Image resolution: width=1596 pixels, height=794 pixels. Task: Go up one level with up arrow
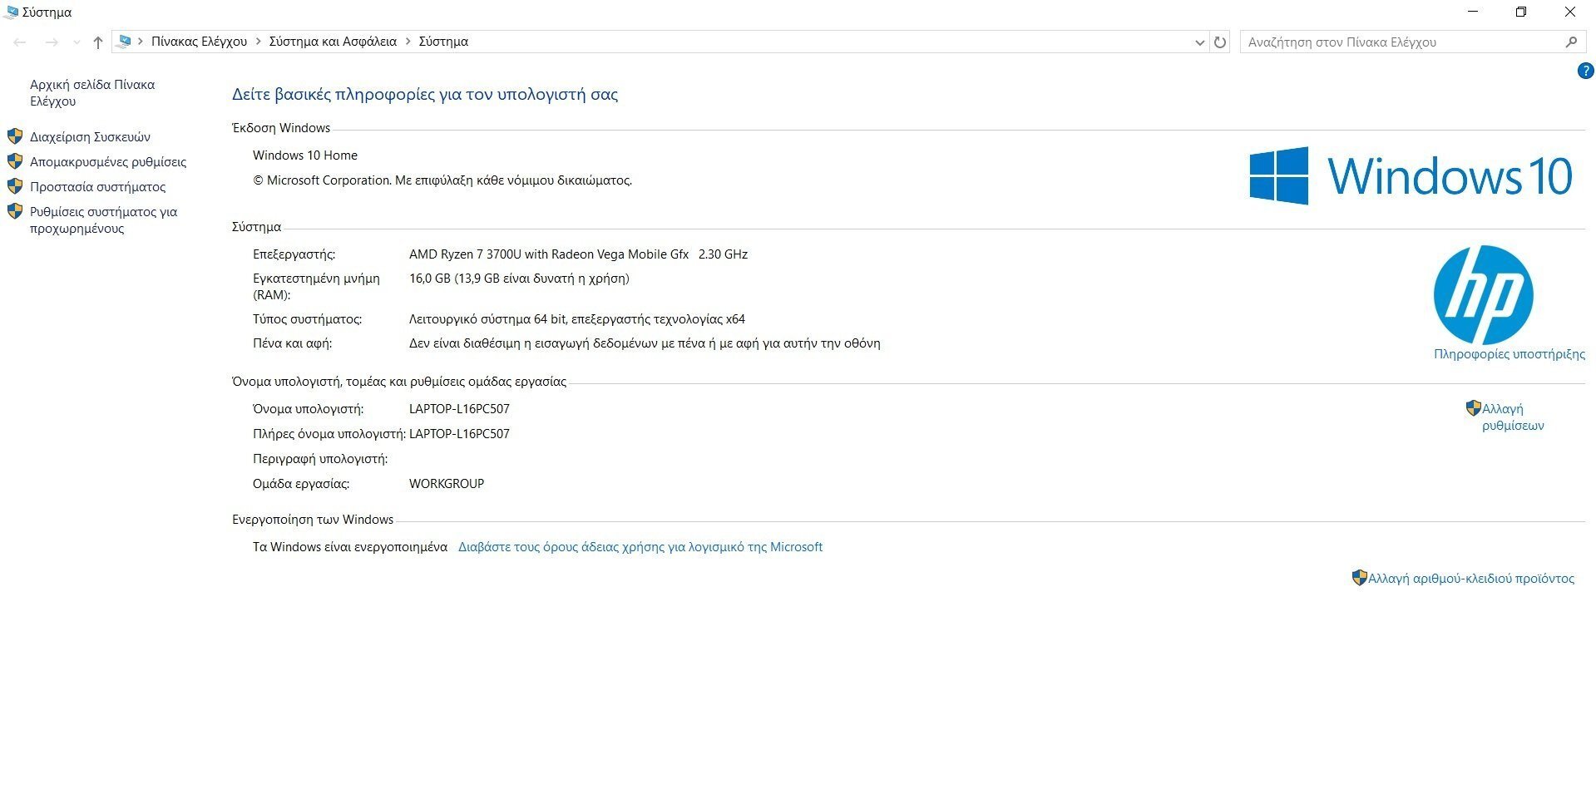point(98,42)
